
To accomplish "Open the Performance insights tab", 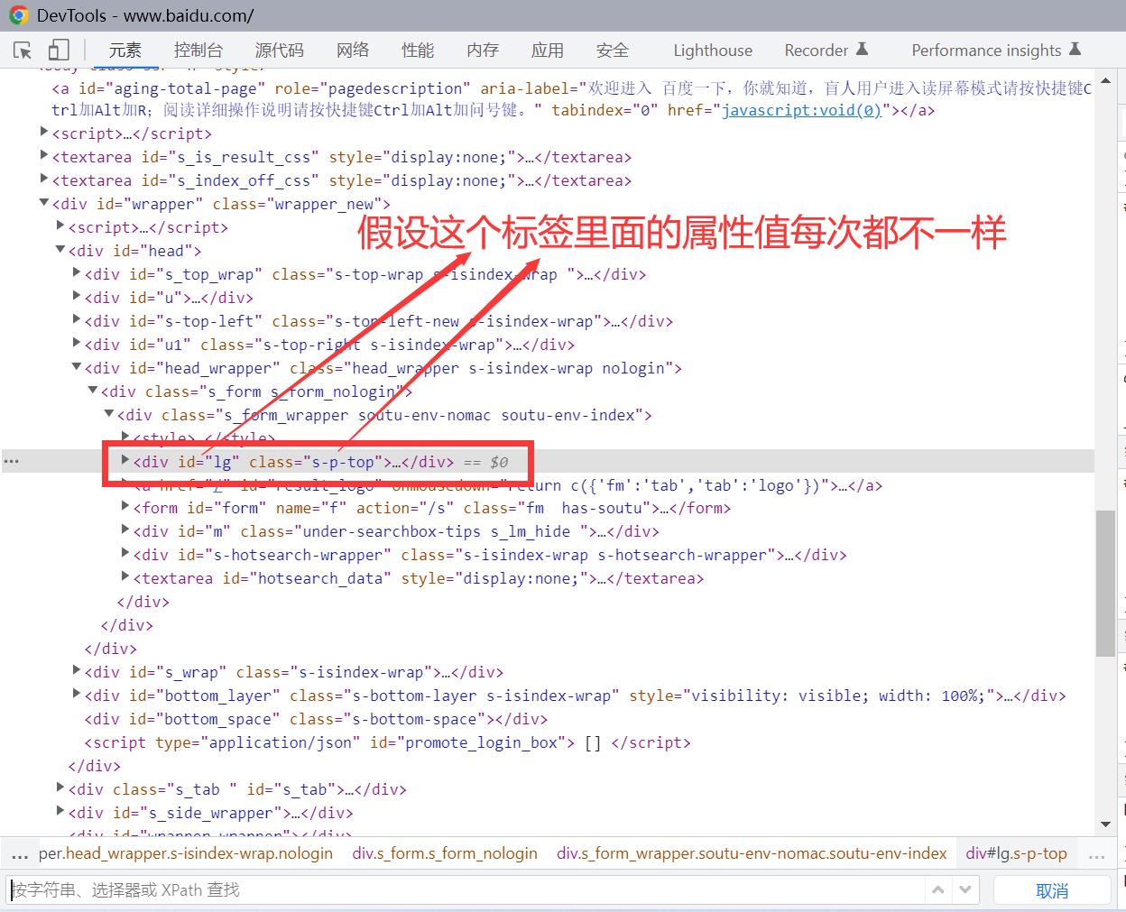I will point(986,51).
